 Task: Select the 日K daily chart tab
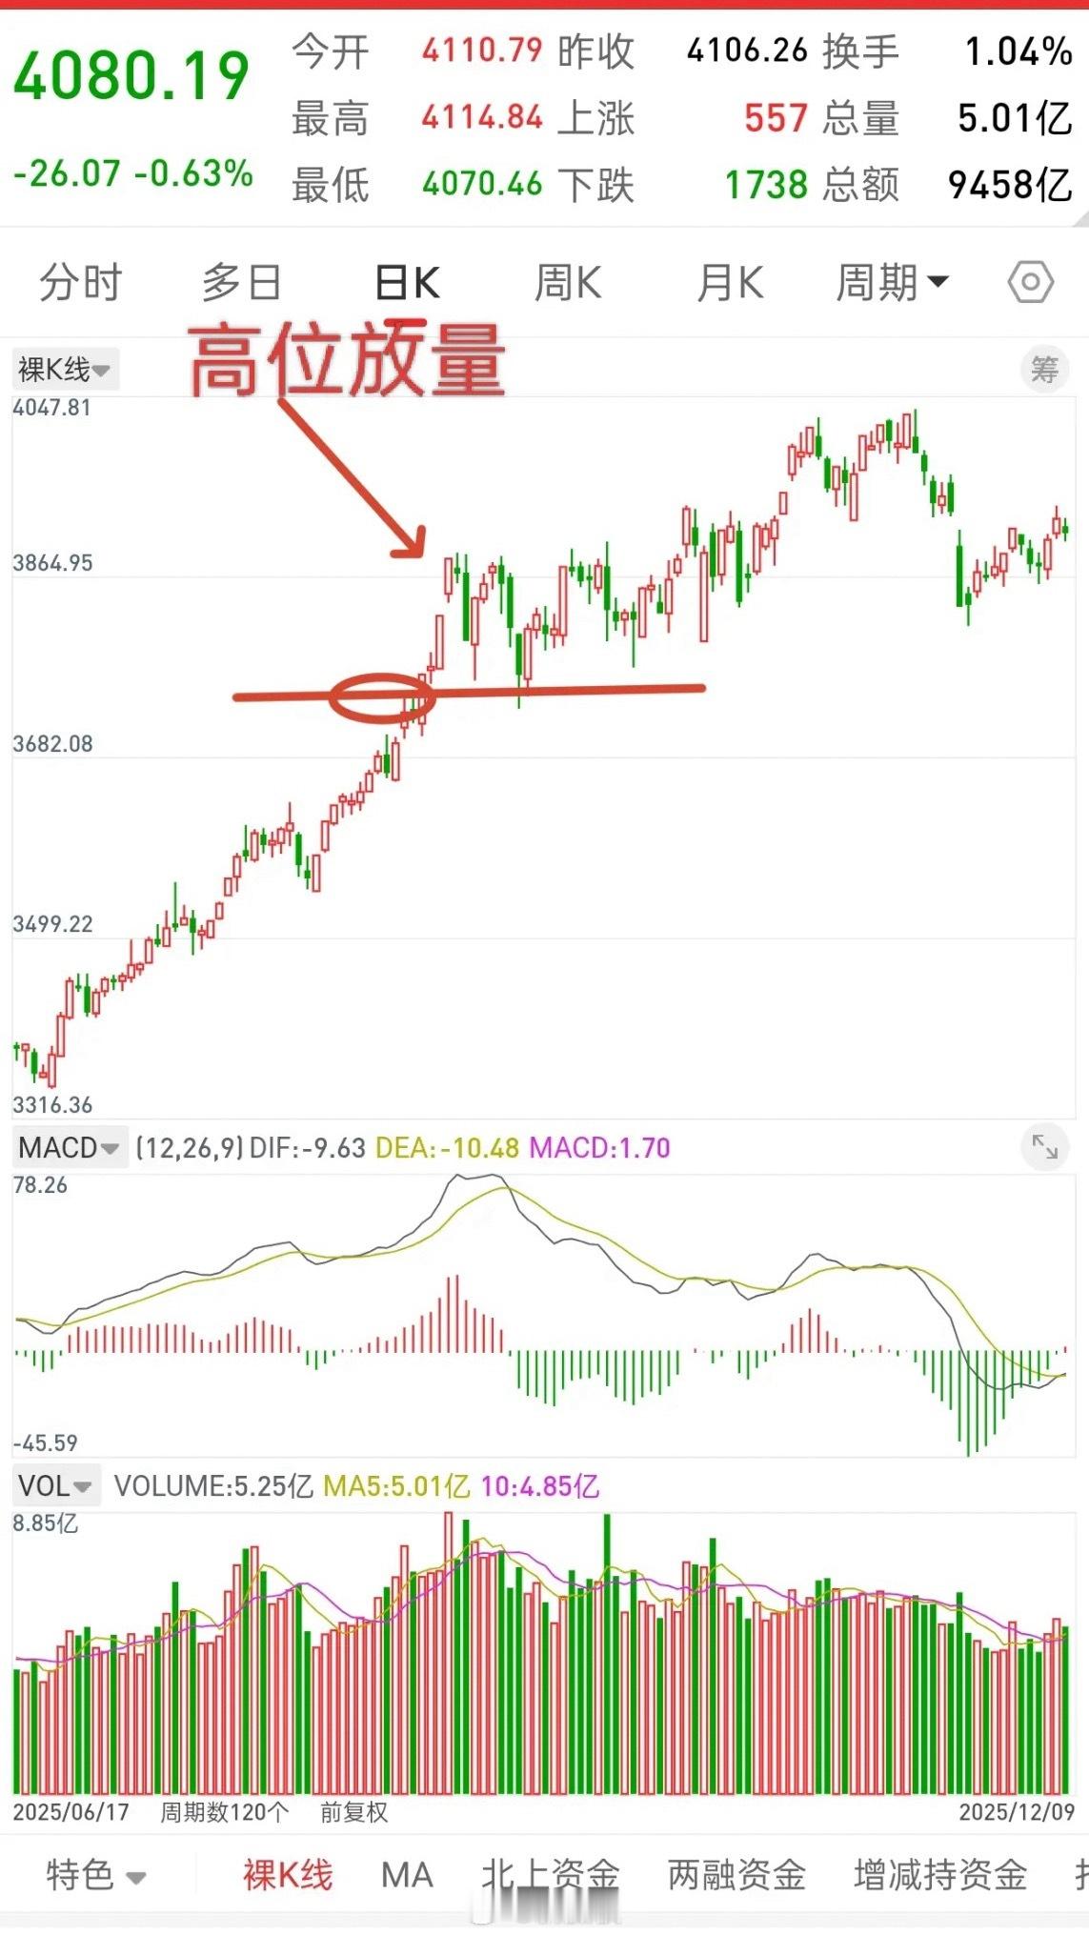[x=407, y=283]
